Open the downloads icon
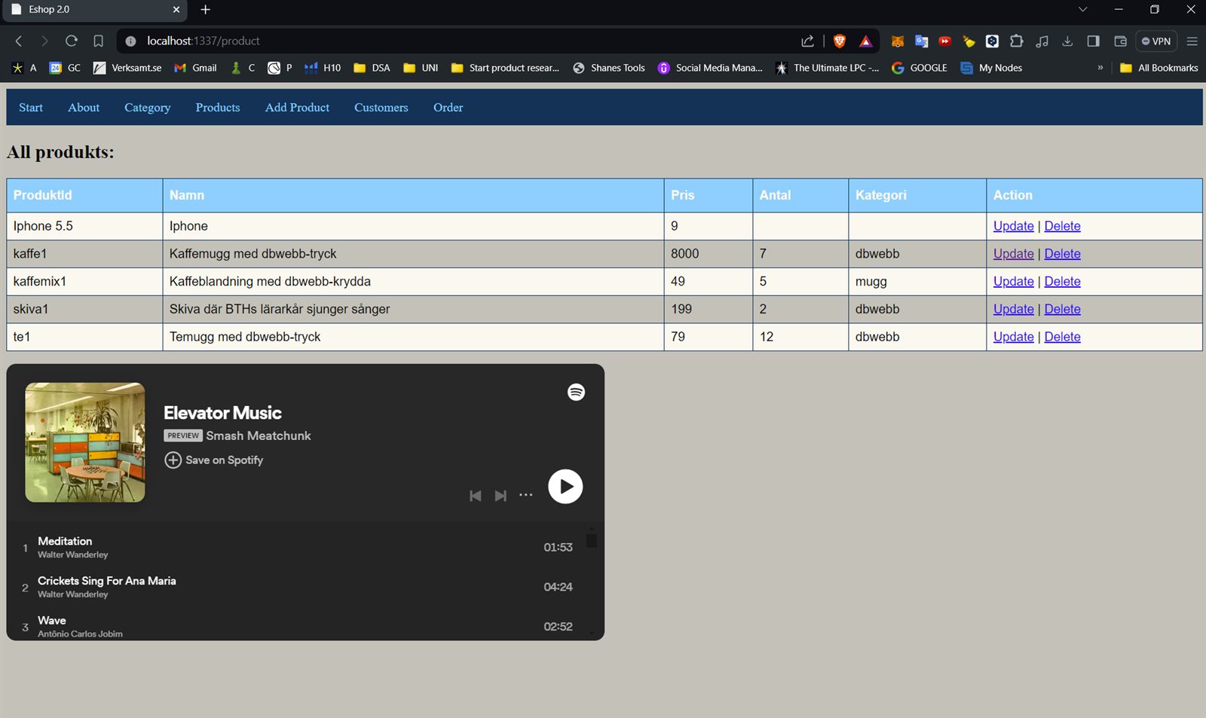Viewport: 1206px width, 718px height. 1067,41
